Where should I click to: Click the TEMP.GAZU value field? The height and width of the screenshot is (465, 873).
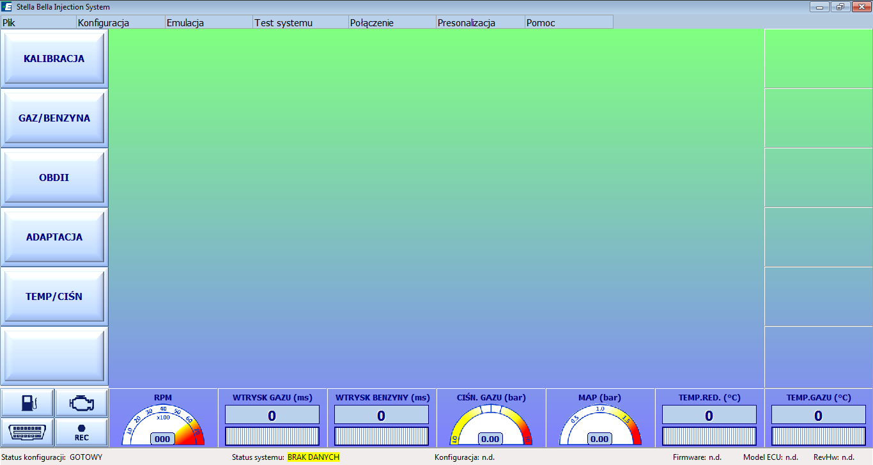(819, 415)
